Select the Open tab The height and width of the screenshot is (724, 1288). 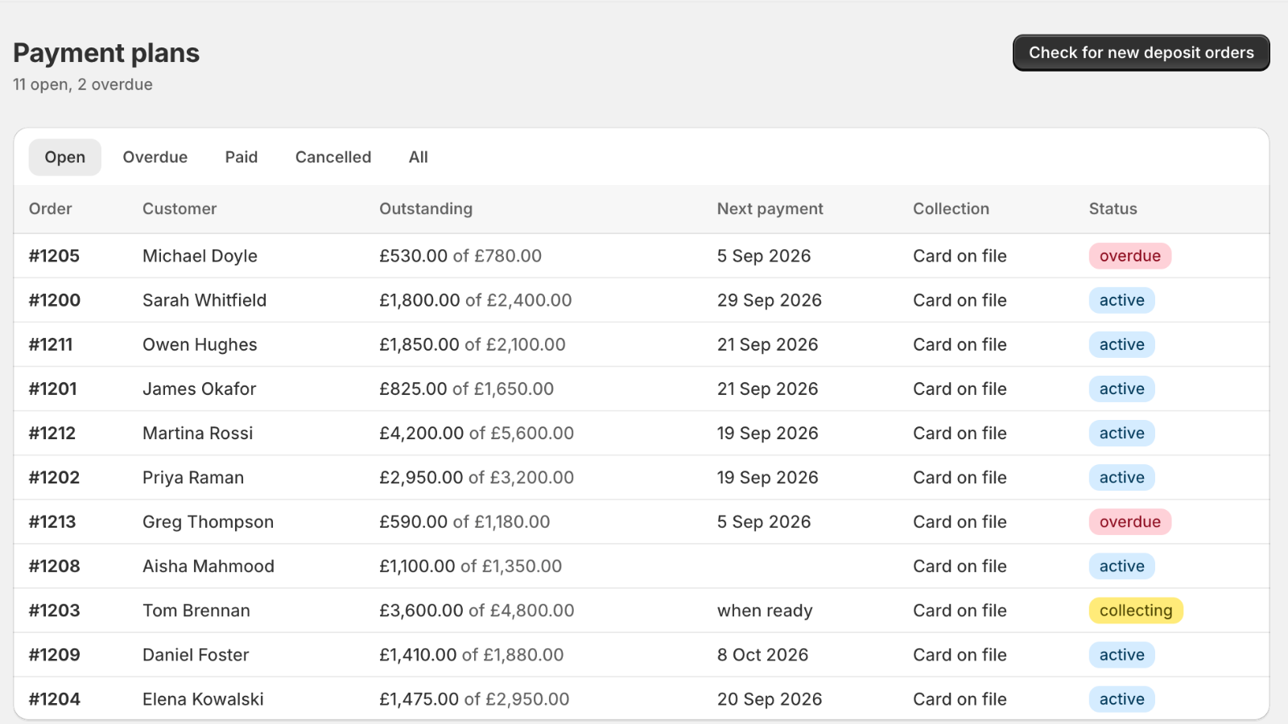click(65, 157)
